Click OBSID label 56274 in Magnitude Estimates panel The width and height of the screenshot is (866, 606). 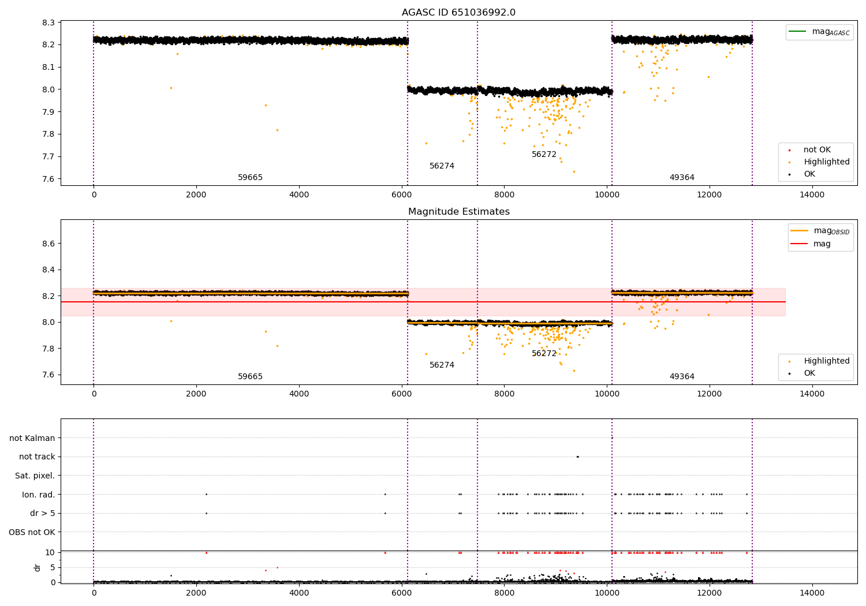click(x=442, y=365)
